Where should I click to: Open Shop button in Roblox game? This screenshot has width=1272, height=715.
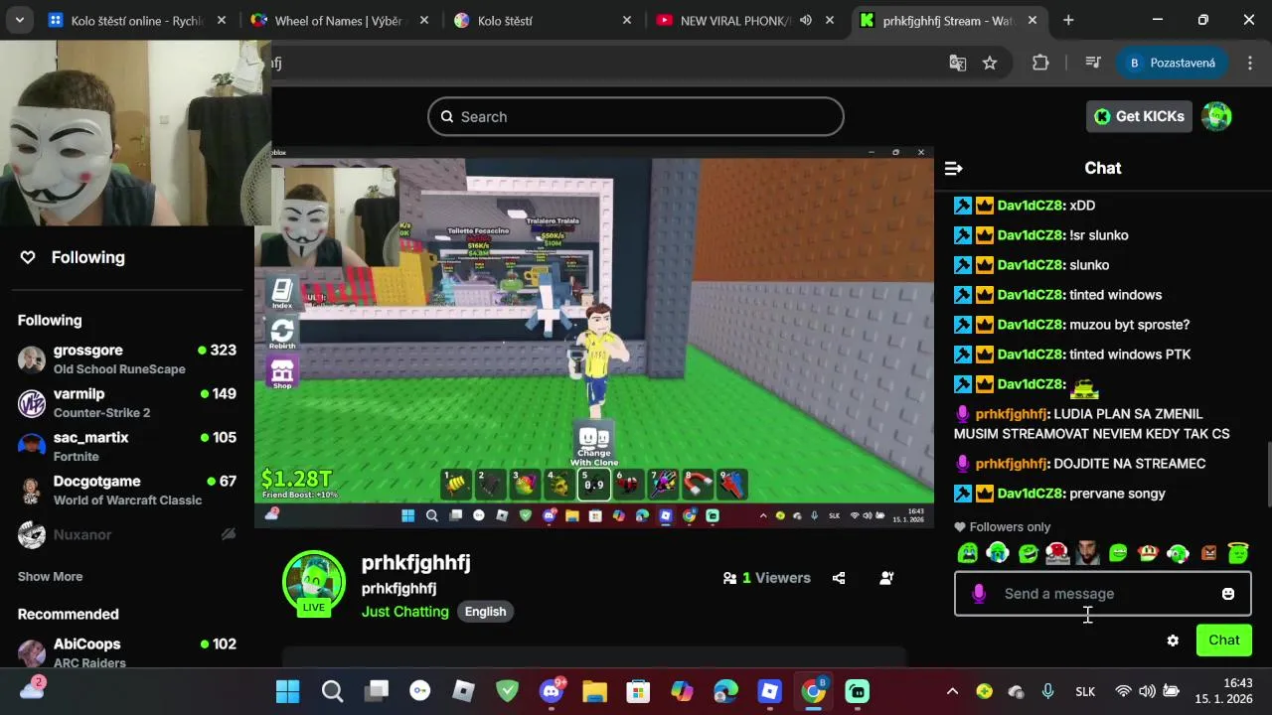pyautogui.click(x=282, y=373)
